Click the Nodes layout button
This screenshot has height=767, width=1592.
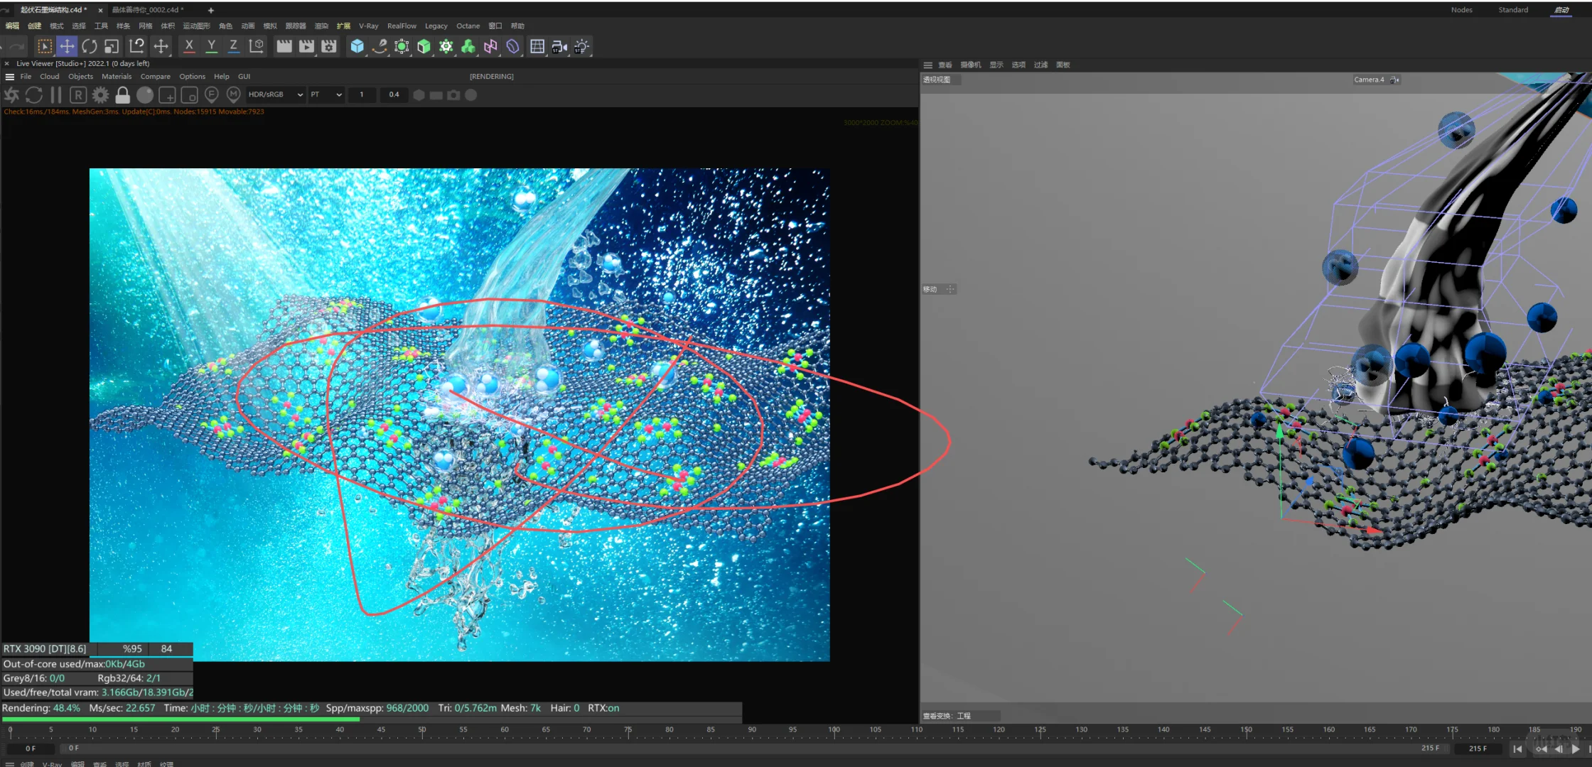click(1461, 10)
